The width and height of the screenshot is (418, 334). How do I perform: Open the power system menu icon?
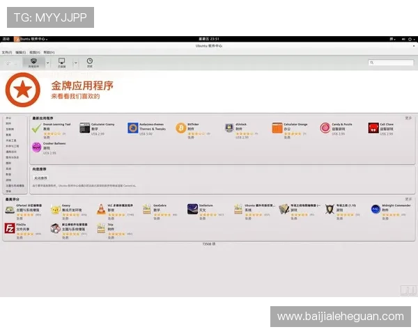point(410,39)
